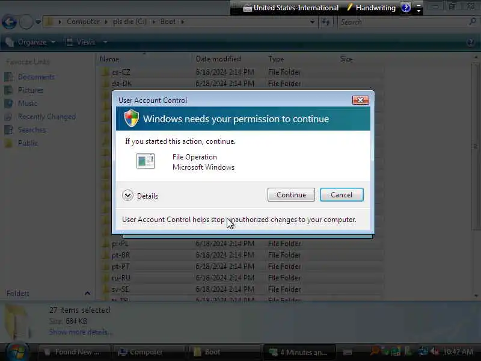Sort by the Name column header
The image size is (481, 361).
click(144, 59)
